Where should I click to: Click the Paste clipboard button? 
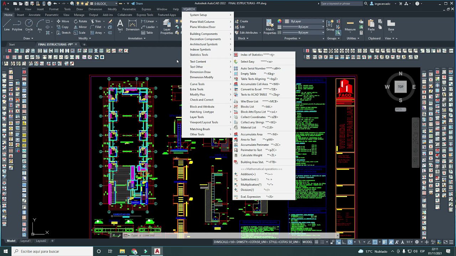[371, 25]
